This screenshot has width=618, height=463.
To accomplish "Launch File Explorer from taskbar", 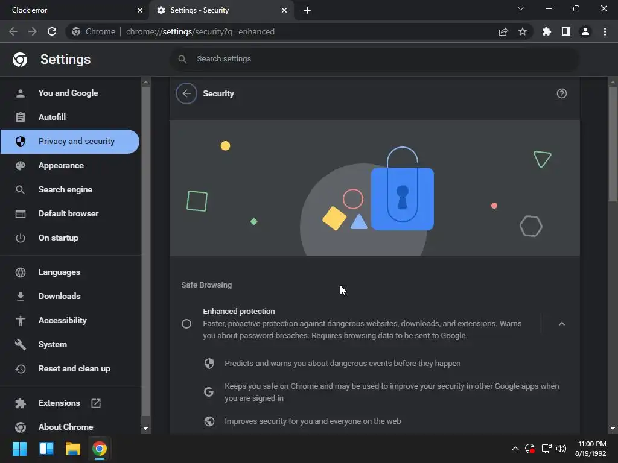I will coord(73,449).
